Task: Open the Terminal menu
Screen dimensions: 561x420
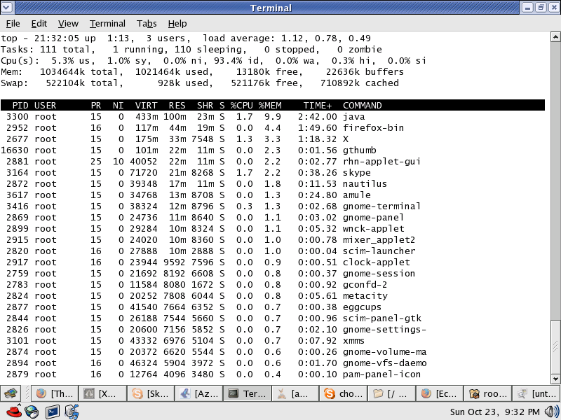Action: tap(107, 24)
